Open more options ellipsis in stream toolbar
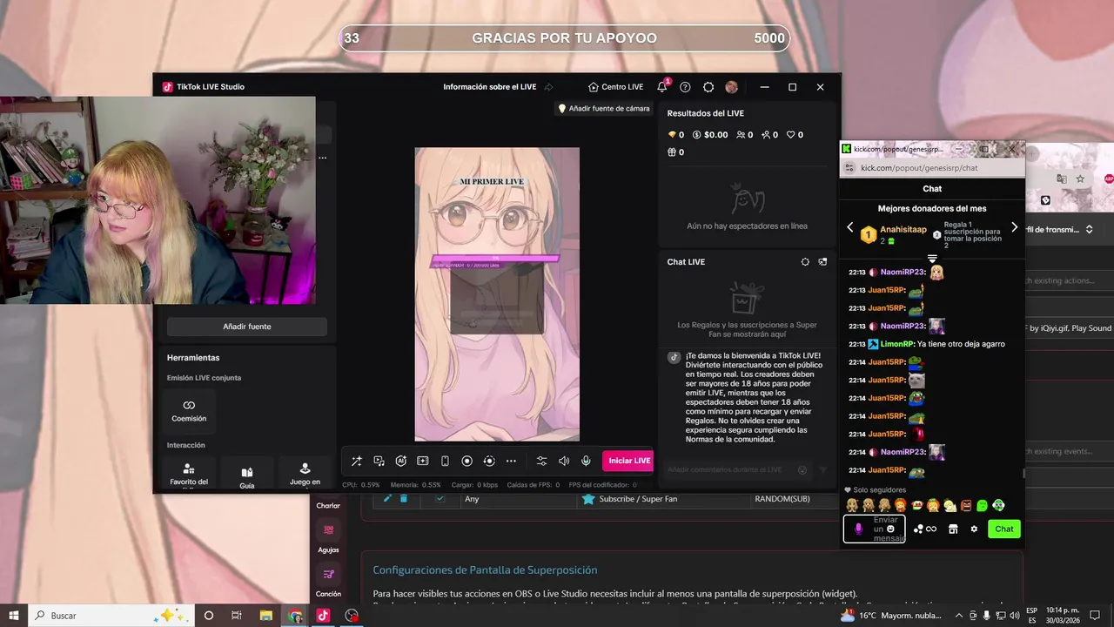Image resolution: width=1114 pixels, height=627 pixels. [511, 461]
